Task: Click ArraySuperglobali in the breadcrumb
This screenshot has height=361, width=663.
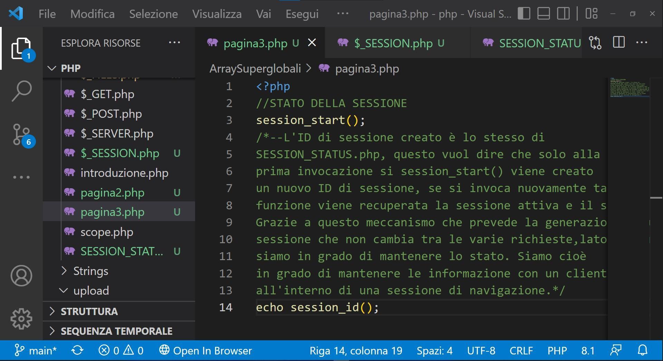Action: (x=255, y=69)
